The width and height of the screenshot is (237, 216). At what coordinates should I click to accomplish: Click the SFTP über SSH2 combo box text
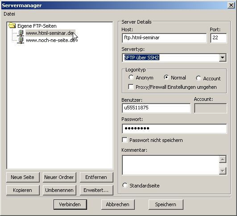(x=141, y=58)
